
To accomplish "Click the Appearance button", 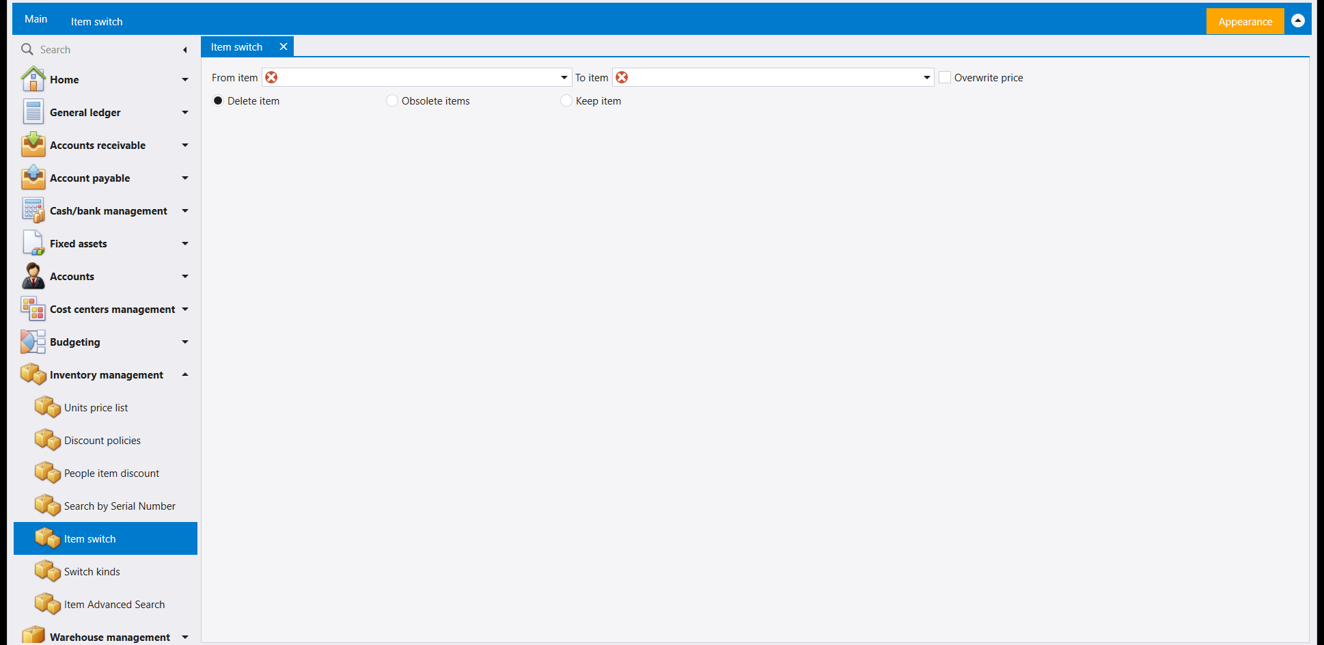I will pyautogui.click(x=1245, y=21).
